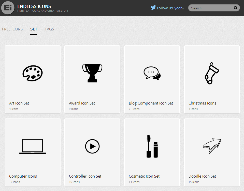
Task: Open the trophy cup icon
Action: 92,73
